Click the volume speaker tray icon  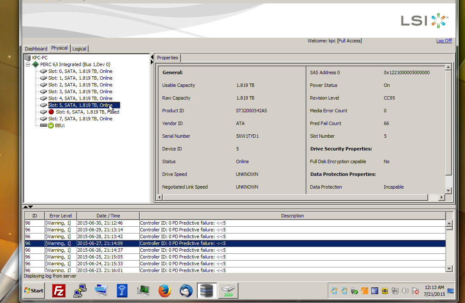coord(405,291)
